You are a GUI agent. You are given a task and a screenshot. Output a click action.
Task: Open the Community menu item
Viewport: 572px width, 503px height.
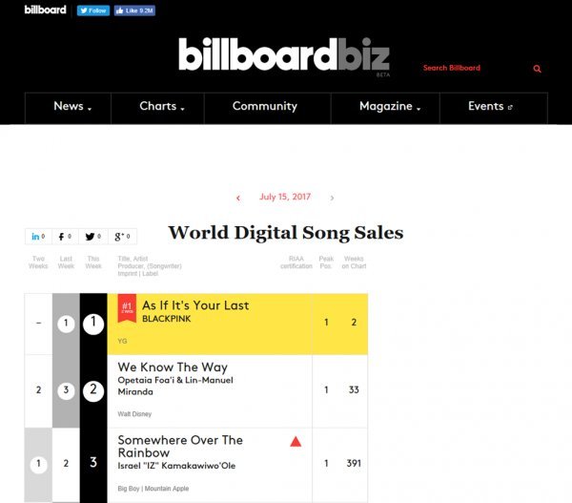(x=265, y=107)
